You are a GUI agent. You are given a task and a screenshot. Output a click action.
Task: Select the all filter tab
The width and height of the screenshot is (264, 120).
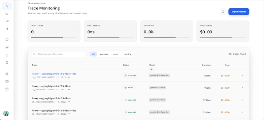(x=93, y=54)
